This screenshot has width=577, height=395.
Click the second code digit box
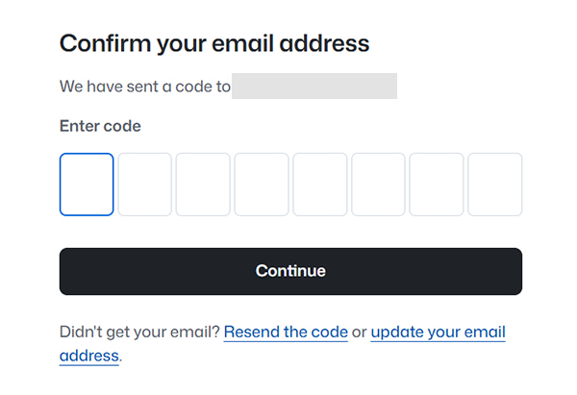pos(144,185)
